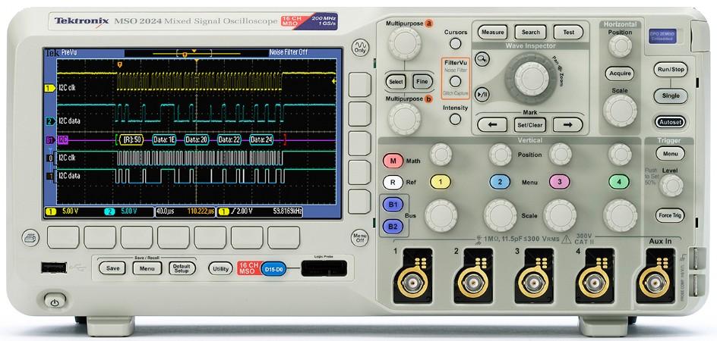This screenshot has height=341, width=717.
Task: Click the "Data: 24" decoded bus packet
Action: click(x=261, y=140)
